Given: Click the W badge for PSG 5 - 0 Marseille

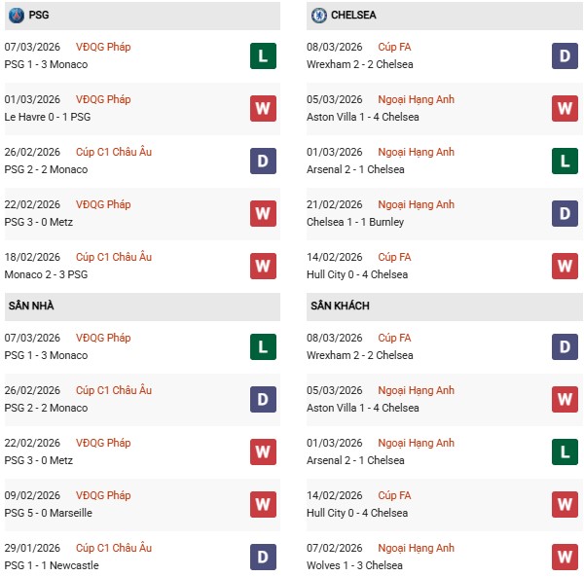Looking at the screenshot, I should coord(263,504).
